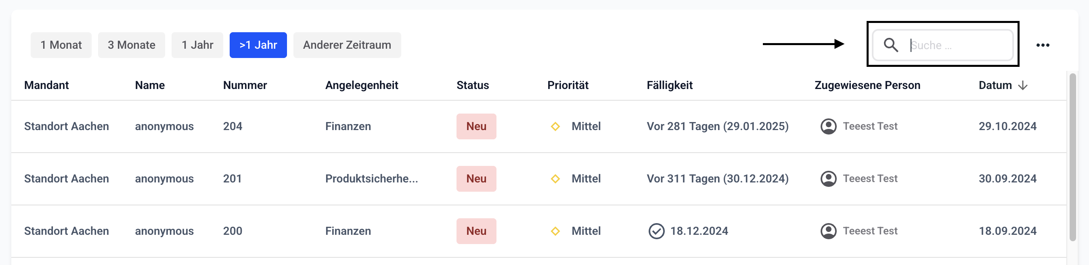Click the checkmark icon beside 18.12.2024

coord(656,231)
